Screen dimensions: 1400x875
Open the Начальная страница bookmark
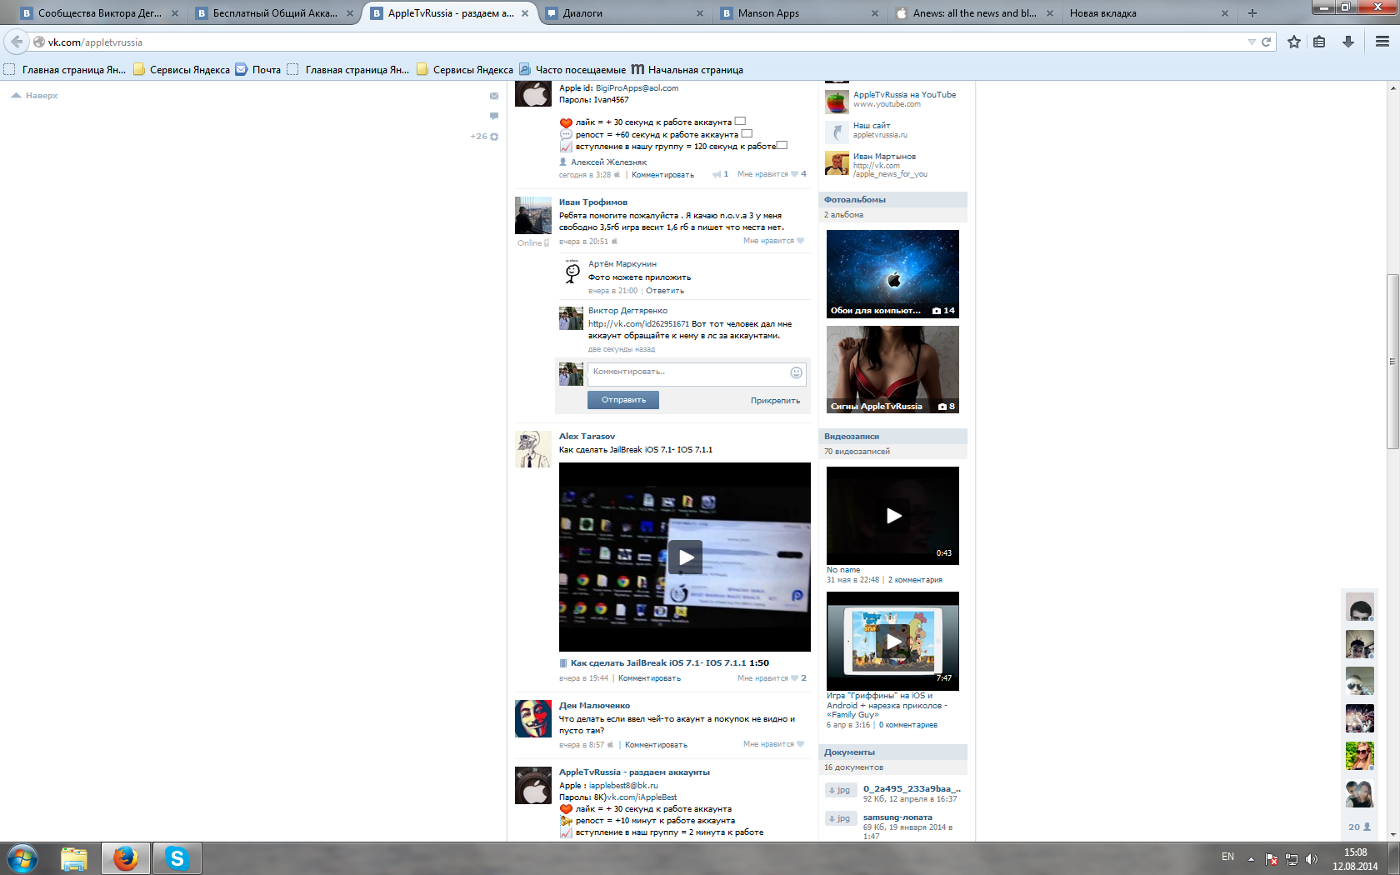(x=687, y=70)
